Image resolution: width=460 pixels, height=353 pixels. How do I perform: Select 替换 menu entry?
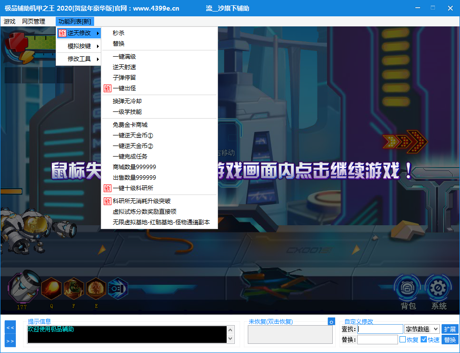159,43
